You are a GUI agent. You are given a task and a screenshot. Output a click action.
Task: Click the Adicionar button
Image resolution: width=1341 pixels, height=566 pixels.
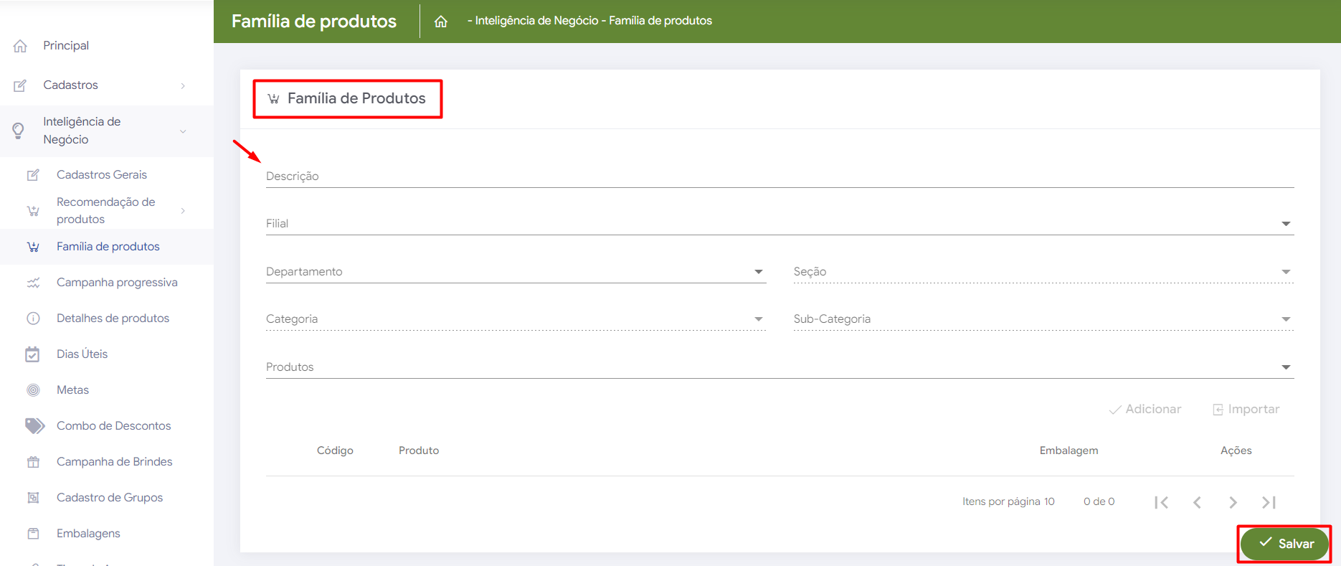pyautogui.click(x=1145, y=410)
